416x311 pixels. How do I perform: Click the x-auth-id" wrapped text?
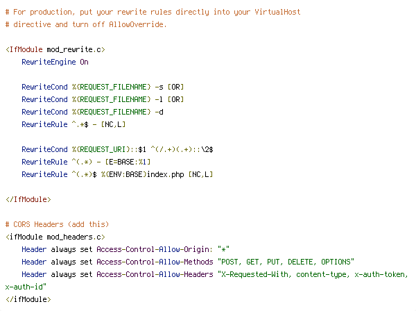(26, 287)
